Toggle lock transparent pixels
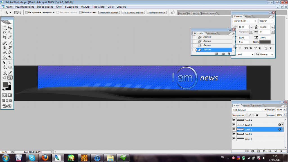The height and width of the screenshot is (162, 288). (x=246, y=115)
